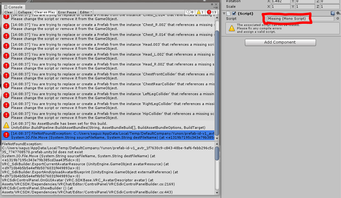
Task: Click error icon beside FileNotFoundException entry
Action: (x=6, y=135)
